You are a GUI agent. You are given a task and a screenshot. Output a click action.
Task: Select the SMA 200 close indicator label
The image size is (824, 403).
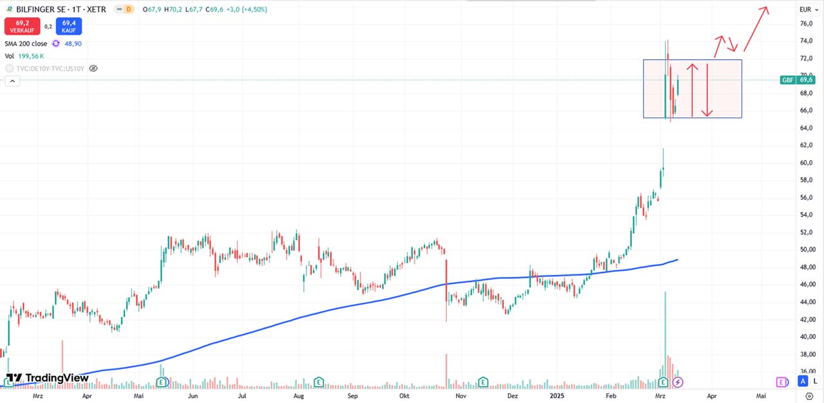point(26,44)
